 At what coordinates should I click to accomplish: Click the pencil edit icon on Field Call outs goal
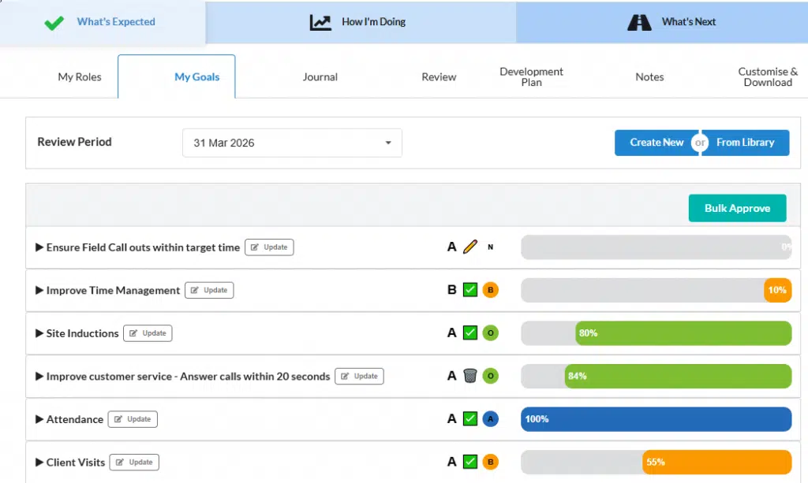point(470,247)
